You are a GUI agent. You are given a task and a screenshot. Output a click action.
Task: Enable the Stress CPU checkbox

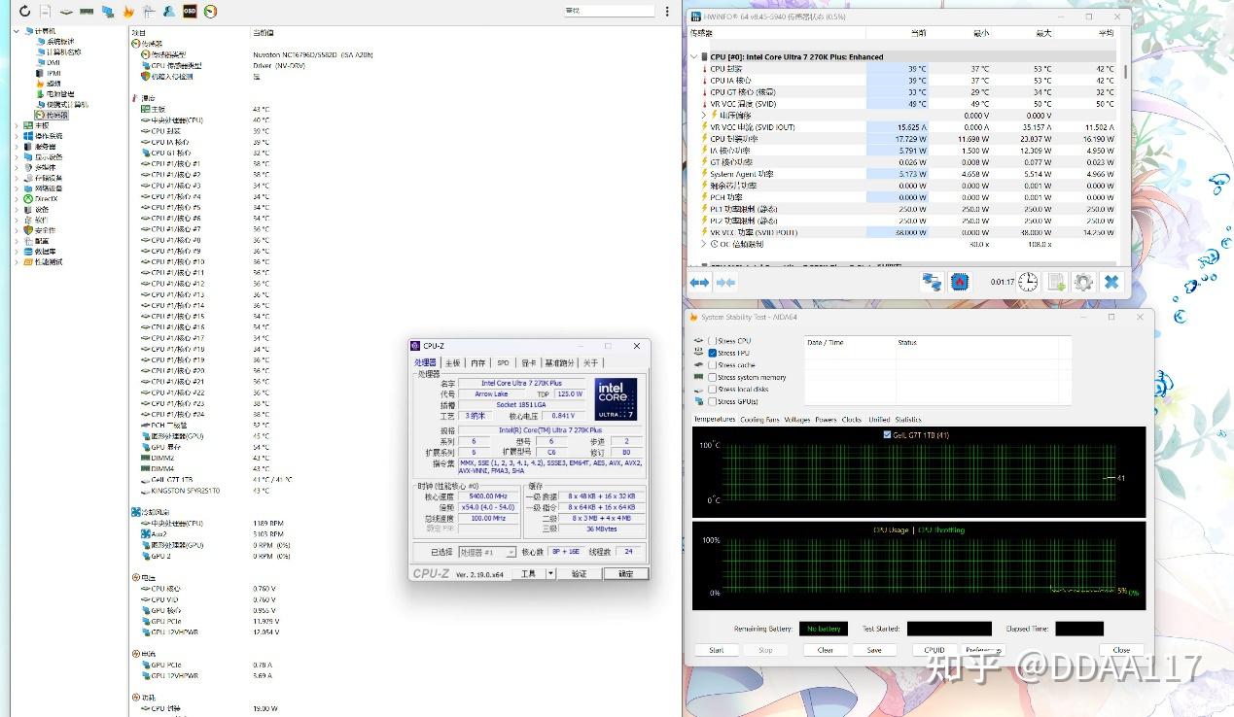pos(713,341)
